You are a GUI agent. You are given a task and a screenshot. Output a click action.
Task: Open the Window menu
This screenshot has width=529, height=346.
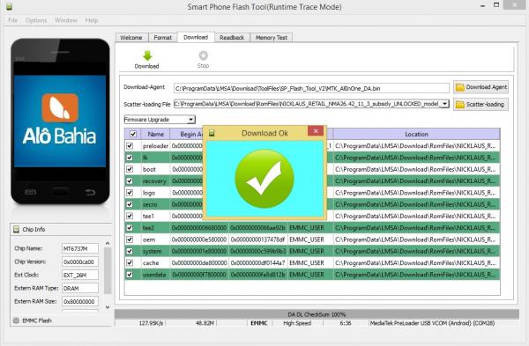tap(66, 20)
